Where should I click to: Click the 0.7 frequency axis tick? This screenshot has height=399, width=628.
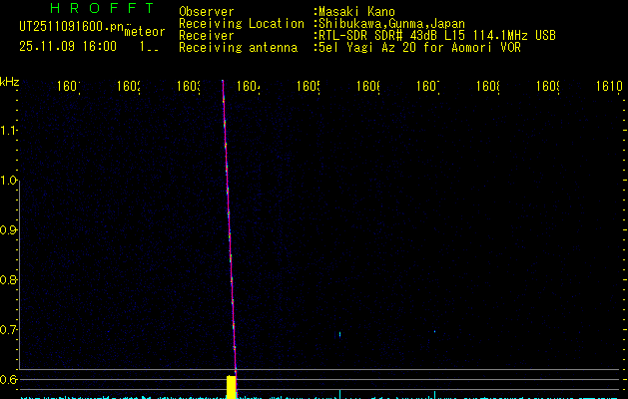point(9,329)
